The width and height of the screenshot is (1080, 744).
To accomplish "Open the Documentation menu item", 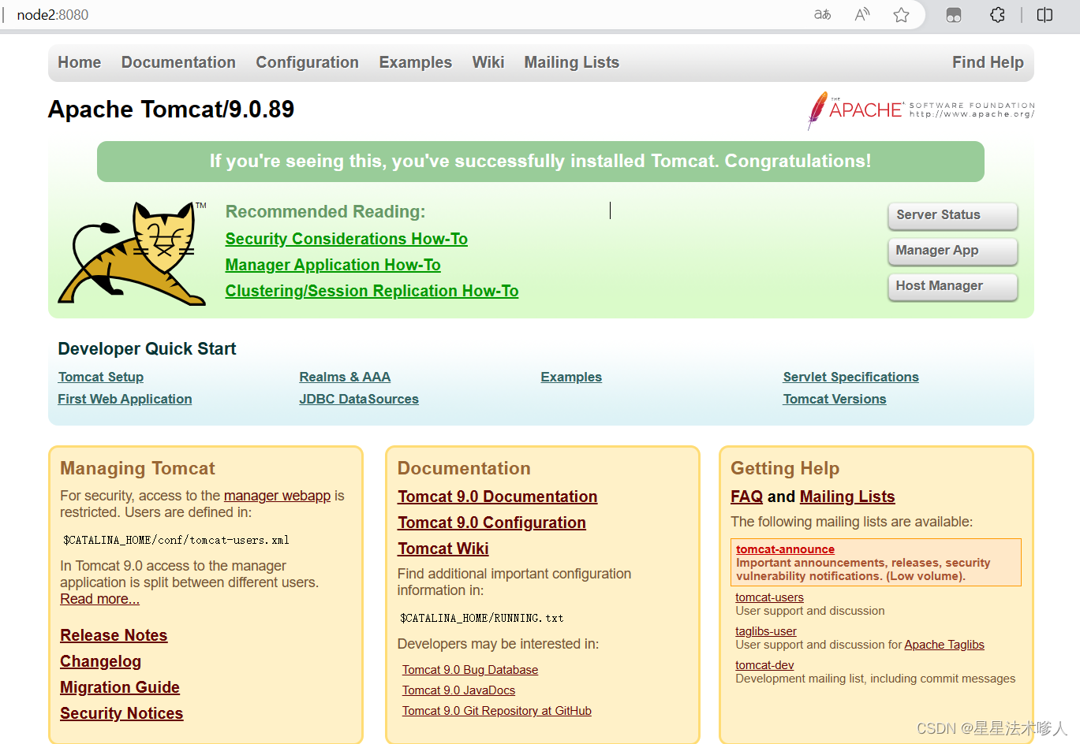I will pos(178,62).
